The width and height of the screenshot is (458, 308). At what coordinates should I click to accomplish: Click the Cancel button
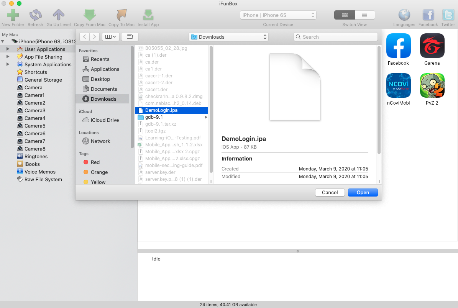click(x=330, y=192)
